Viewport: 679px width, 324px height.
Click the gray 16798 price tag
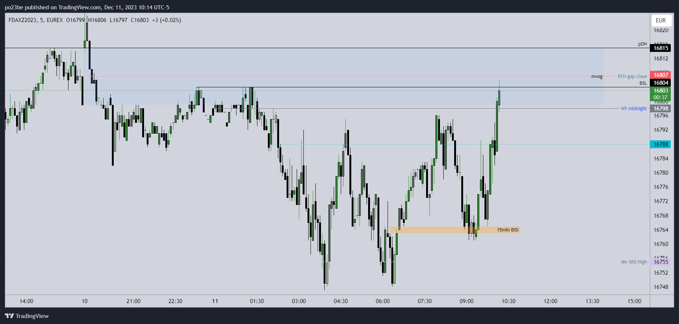[x=661, y=109]
